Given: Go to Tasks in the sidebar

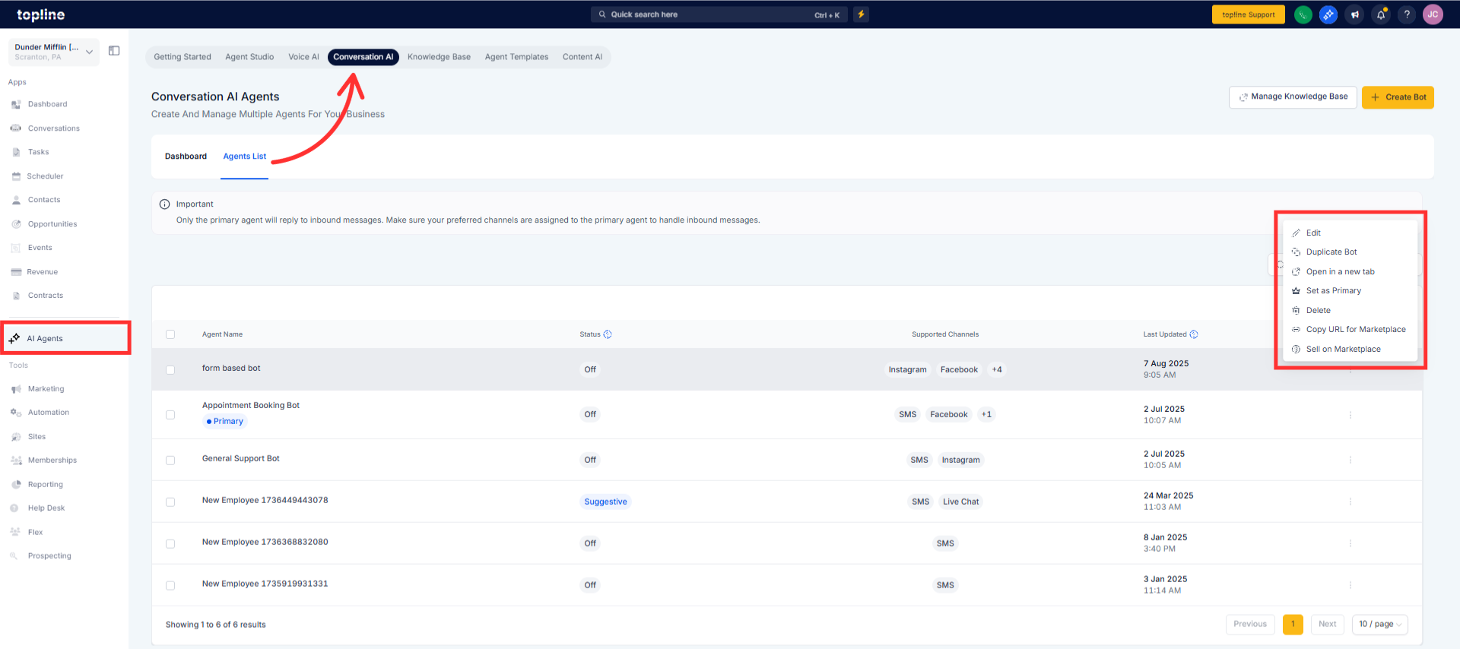Looking at the screenshot, I should [x=38, y=152].
